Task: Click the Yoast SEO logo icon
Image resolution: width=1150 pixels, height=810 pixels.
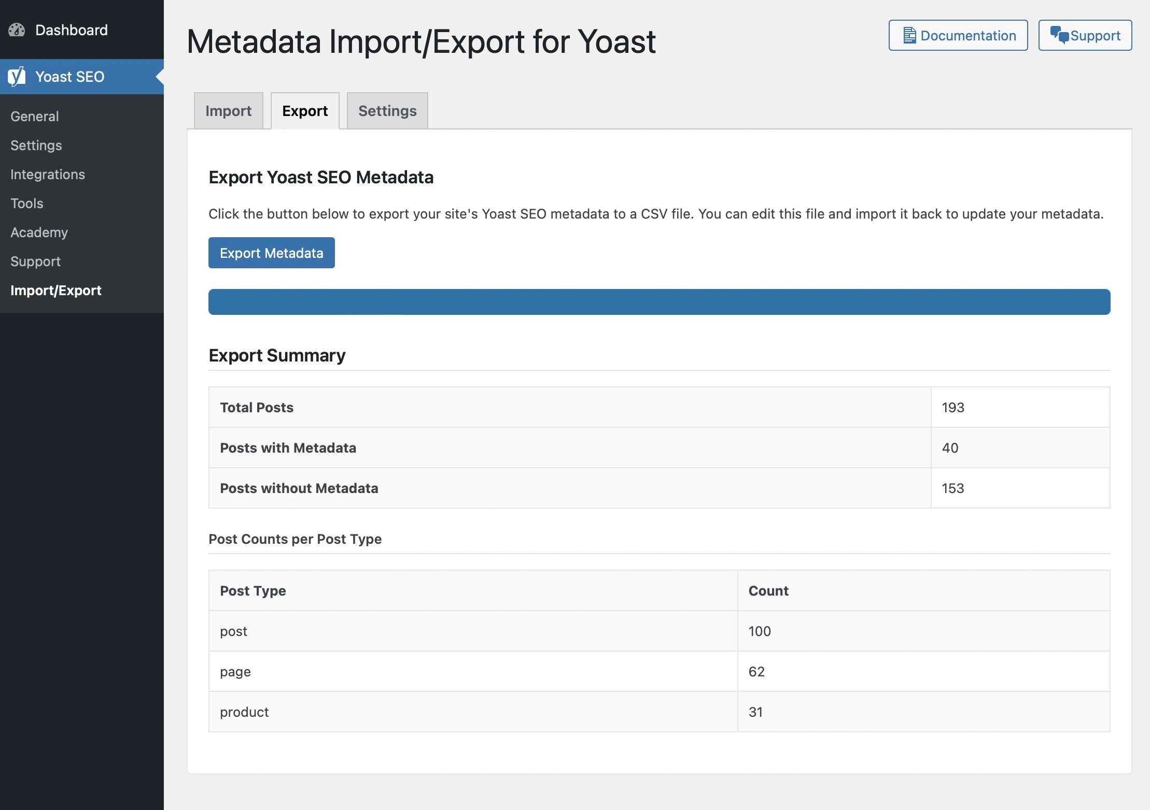Action: pos(17,77)
